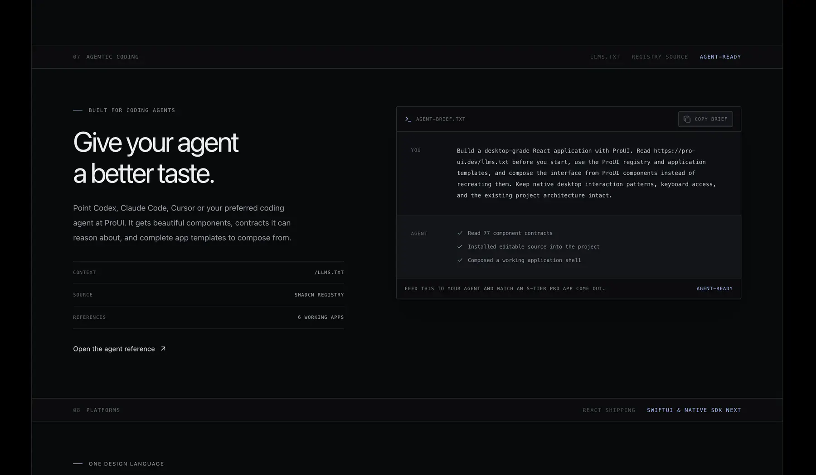
Task: Click the CONTEXT row label
Action: pyautogui.click(x=84, y=273)
